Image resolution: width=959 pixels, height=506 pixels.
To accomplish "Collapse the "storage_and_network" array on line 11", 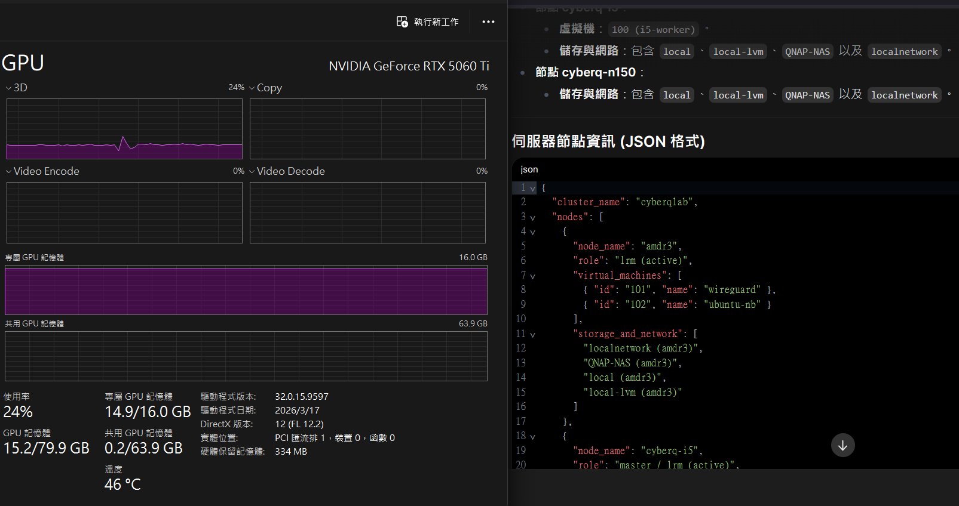I will click(x=532, y=334).
